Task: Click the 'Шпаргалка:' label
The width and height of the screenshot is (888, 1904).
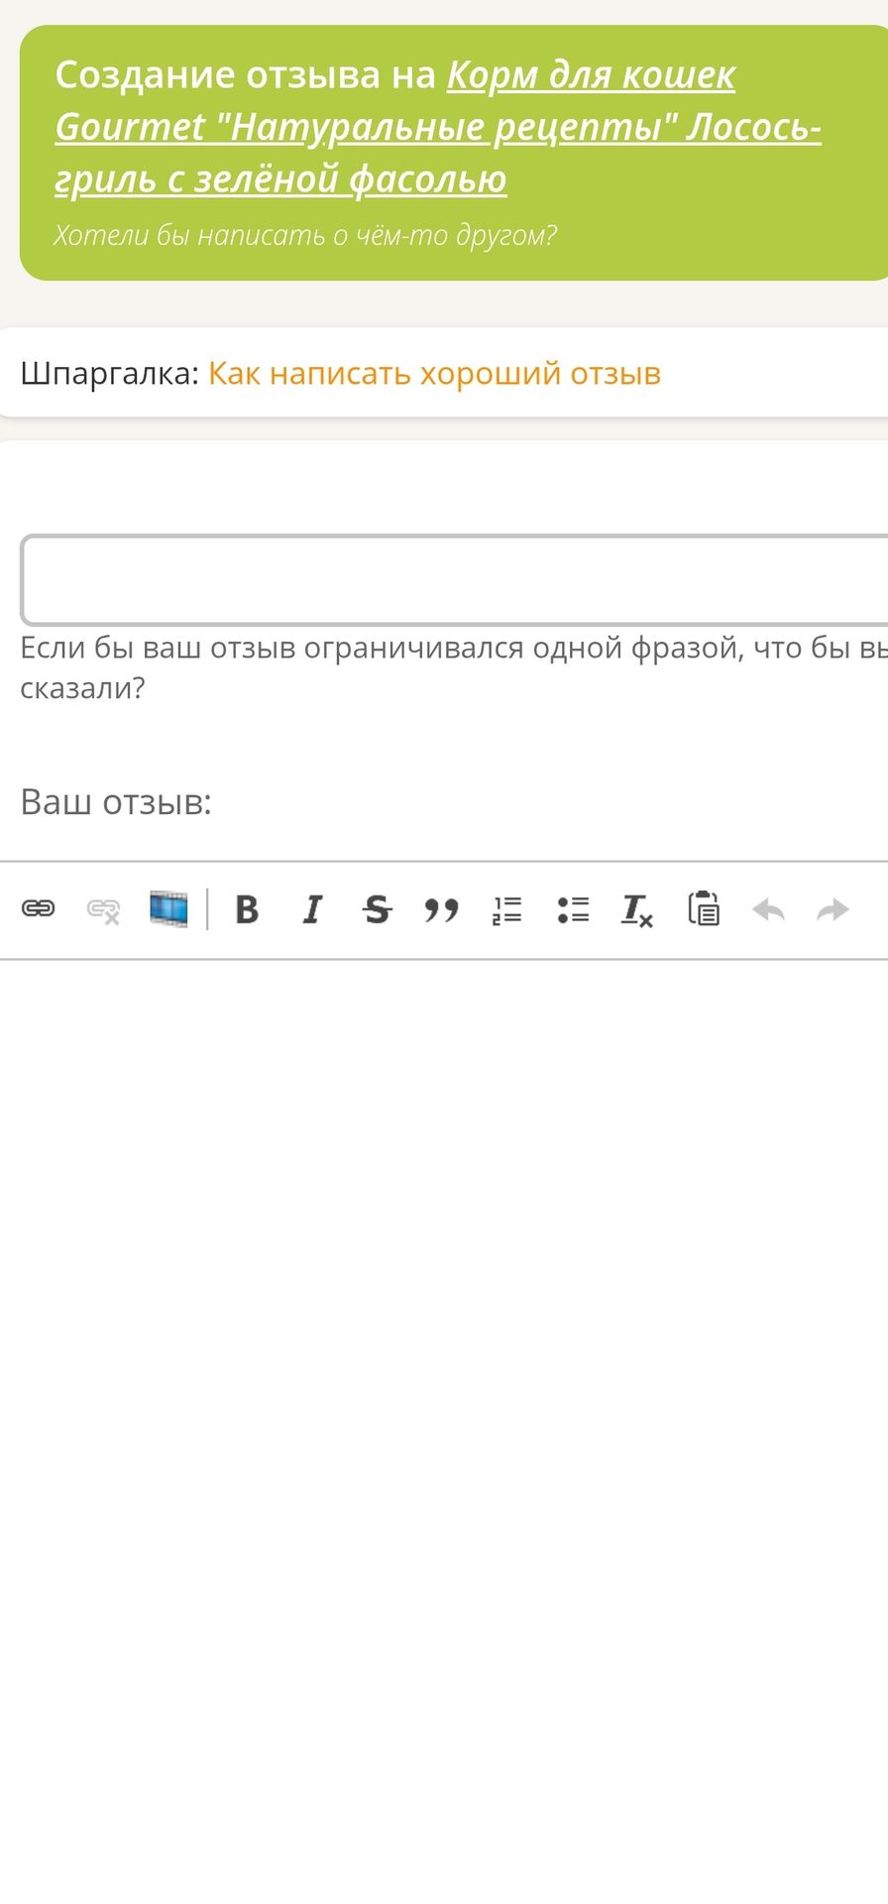Action: (x=110, y=374)
